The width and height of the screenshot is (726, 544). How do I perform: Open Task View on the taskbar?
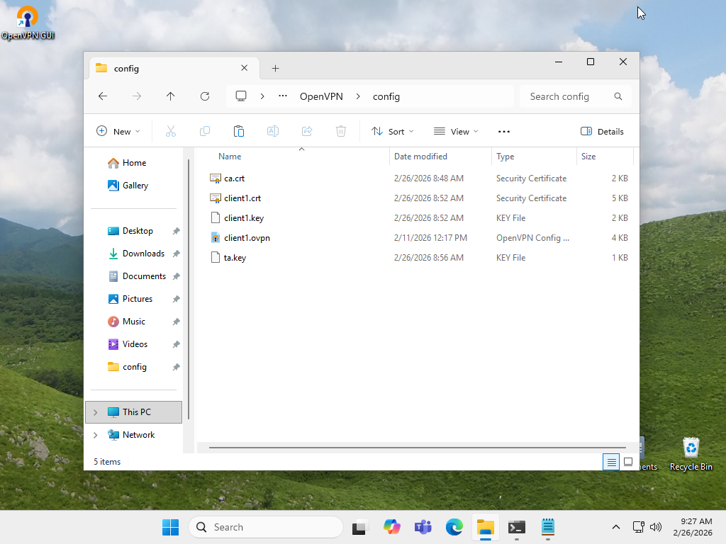pyautogui.click(x=360, y=527)
